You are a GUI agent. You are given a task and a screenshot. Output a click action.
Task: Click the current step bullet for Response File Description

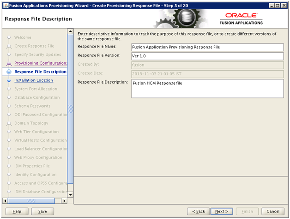point(9,72)
